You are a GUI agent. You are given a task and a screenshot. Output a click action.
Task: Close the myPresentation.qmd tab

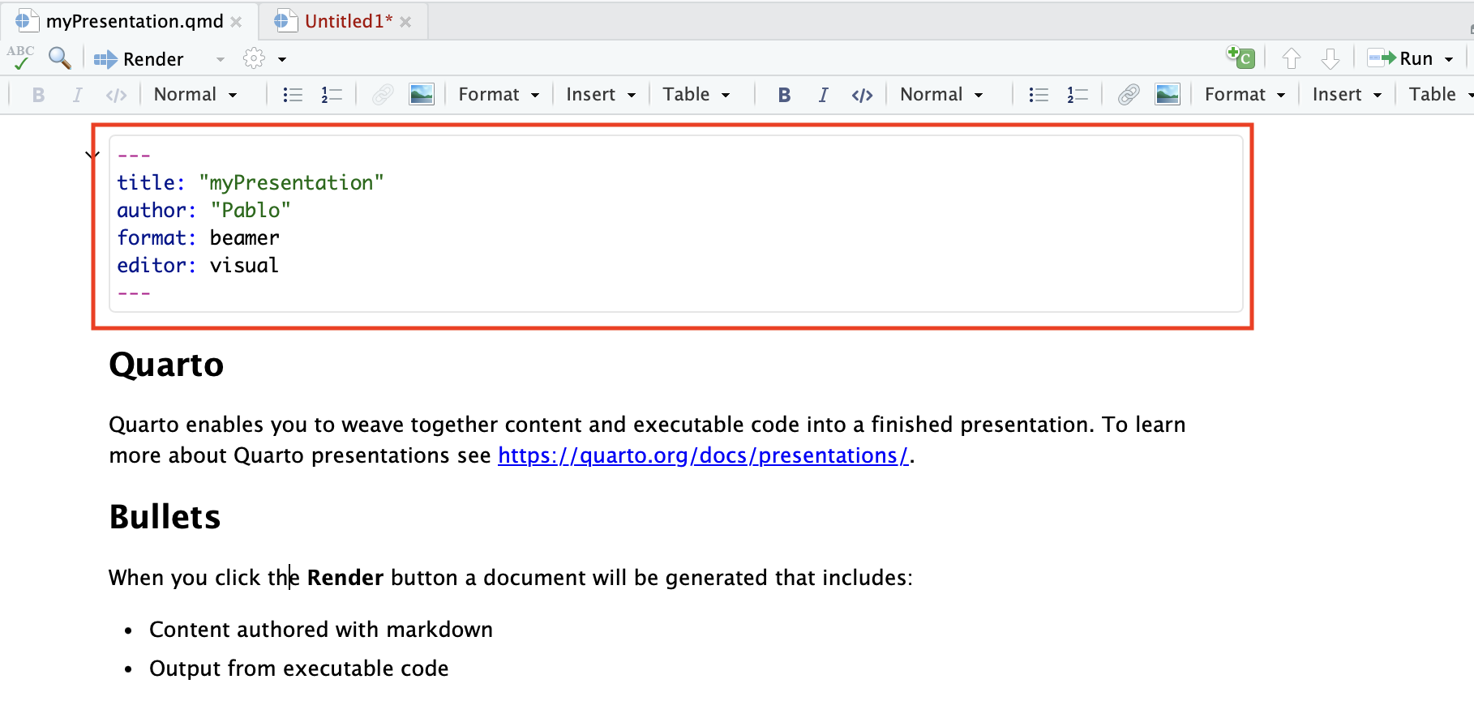coord(236,22)
